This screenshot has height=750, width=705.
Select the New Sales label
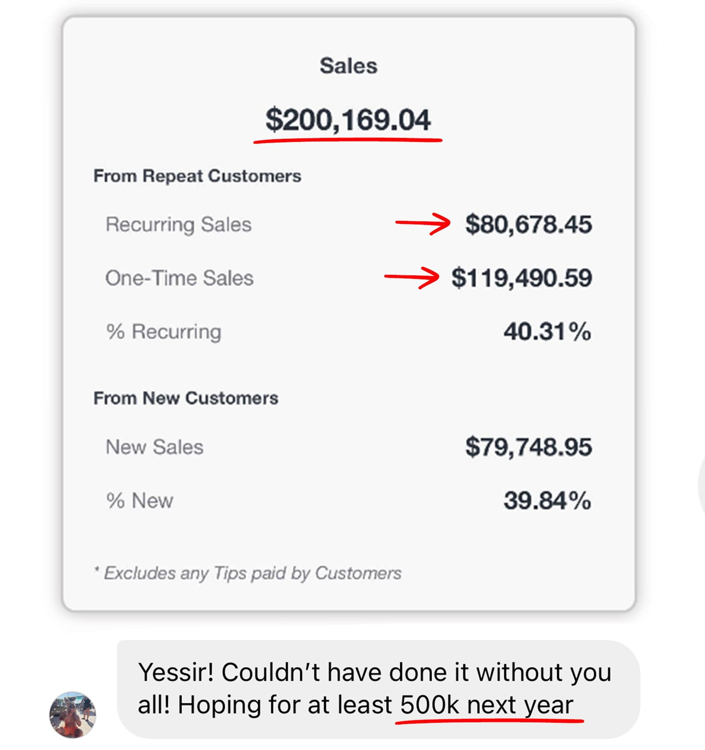[154, 447]
